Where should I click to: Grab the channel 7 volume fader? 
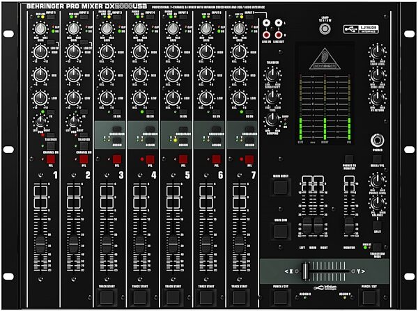point(239,244)
